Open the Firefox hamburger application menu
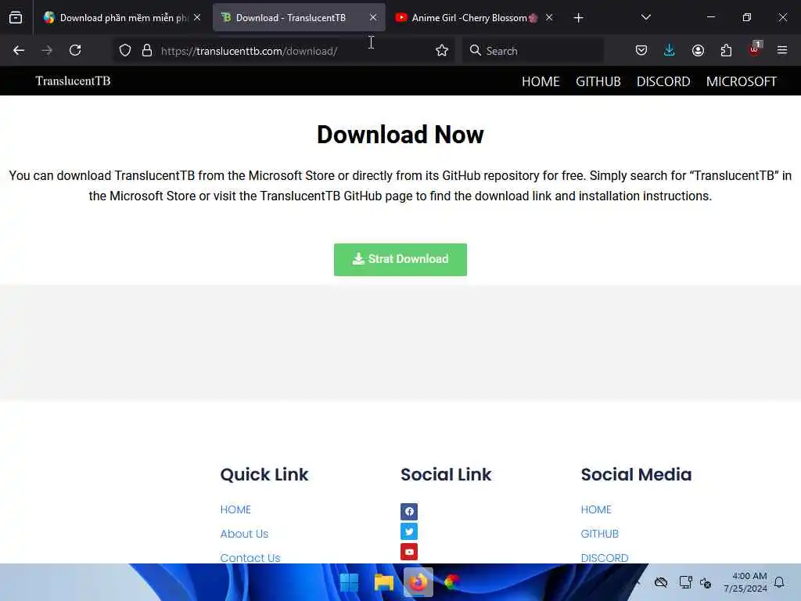This screenshot has height=601, width=801. pyautogui.click(x=782, y=51)
